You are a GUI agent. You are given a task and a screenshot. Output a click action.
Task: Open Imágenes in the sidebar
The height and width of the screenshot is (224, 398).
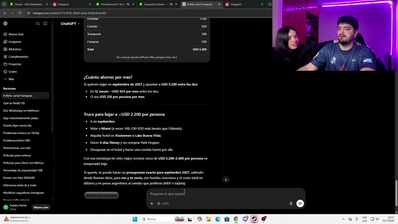(25, 42)
